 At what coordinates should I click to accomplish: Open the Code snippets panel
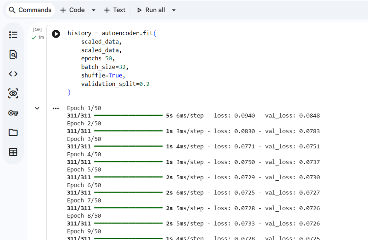click(x=13, y=74)
